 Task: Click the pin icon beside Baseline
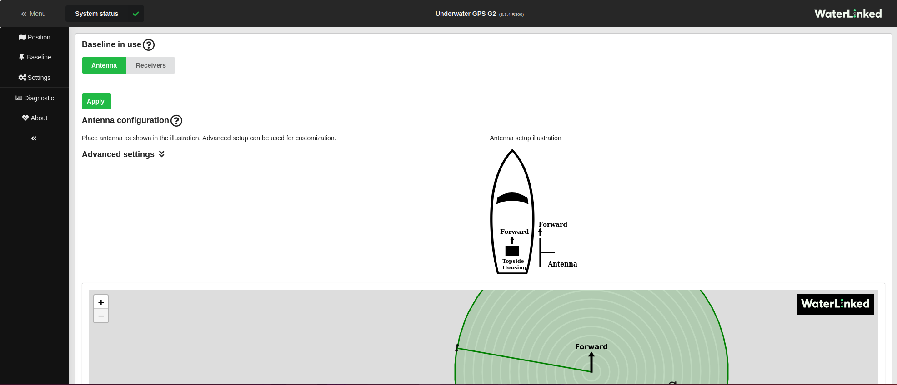21,57
